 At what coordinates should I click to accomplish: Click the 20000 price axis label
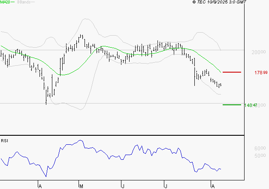pyautogui.click(x=259, y=52)
